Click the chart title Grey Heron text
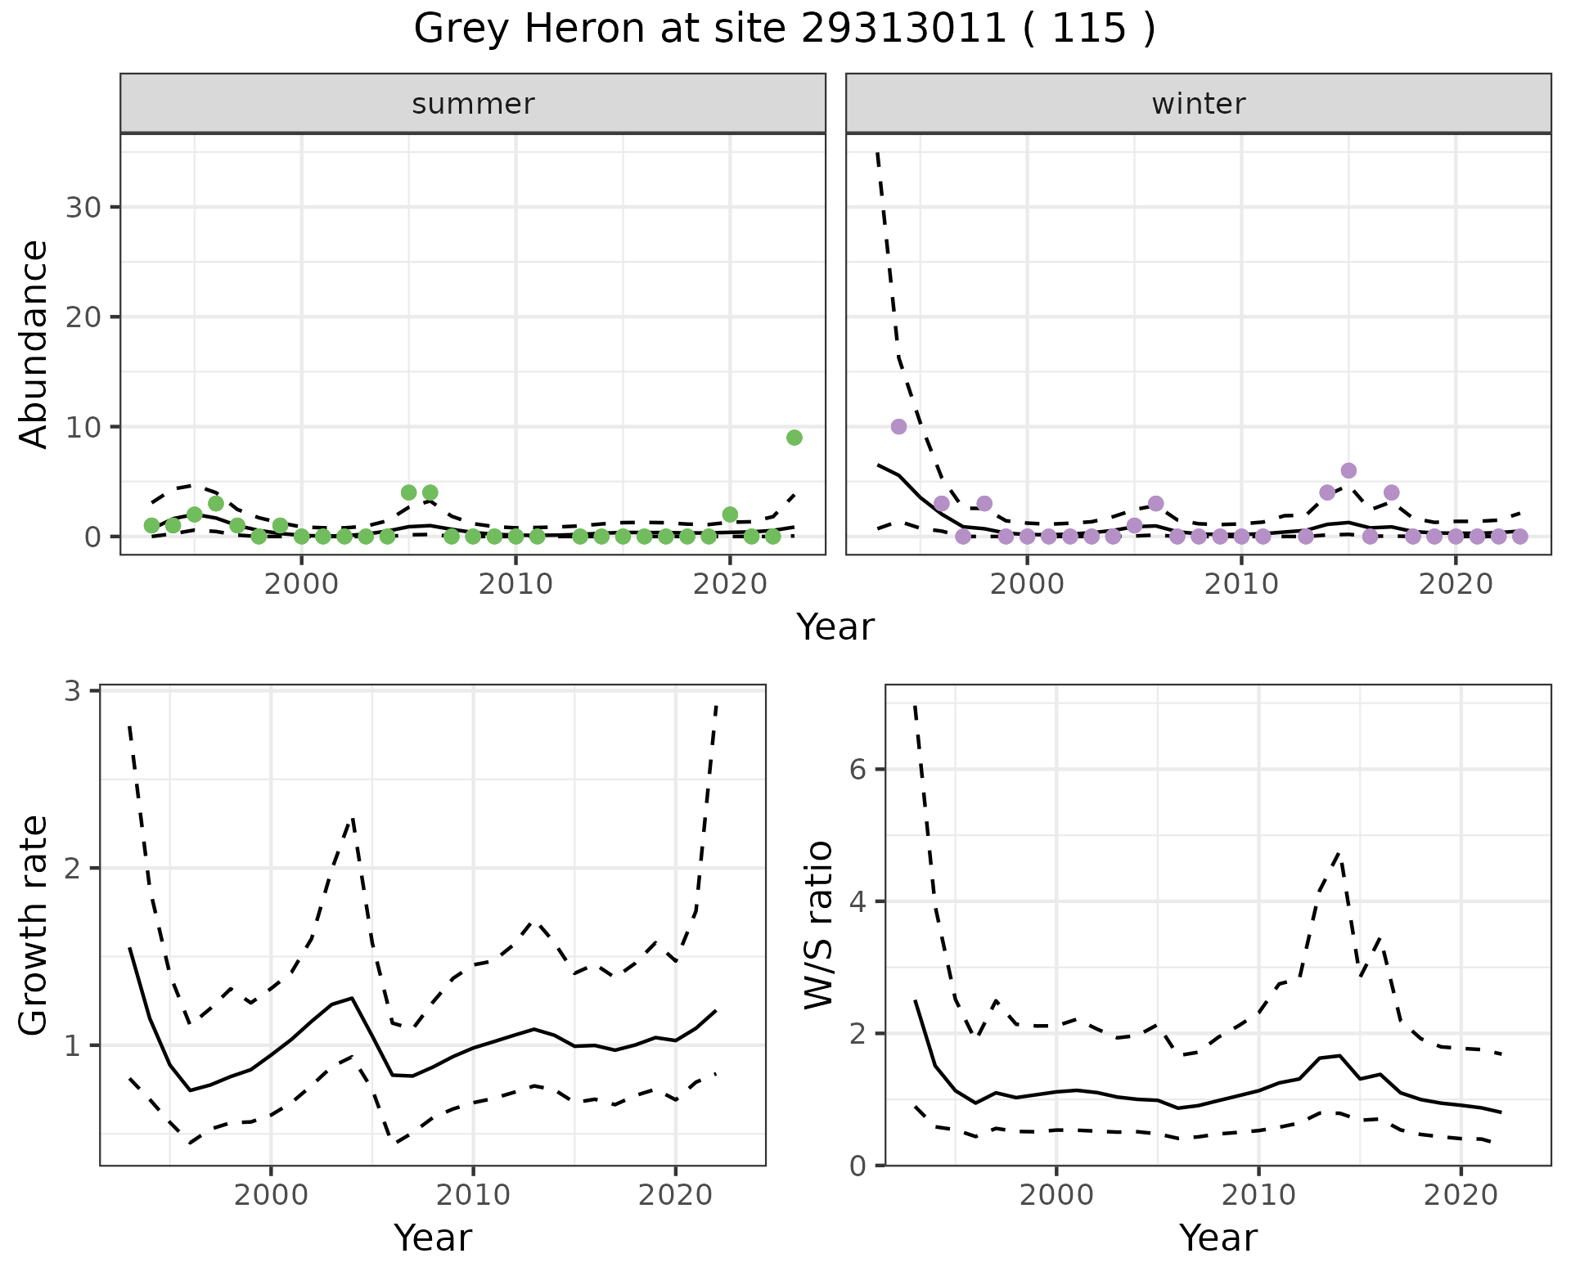 (784, 29)
